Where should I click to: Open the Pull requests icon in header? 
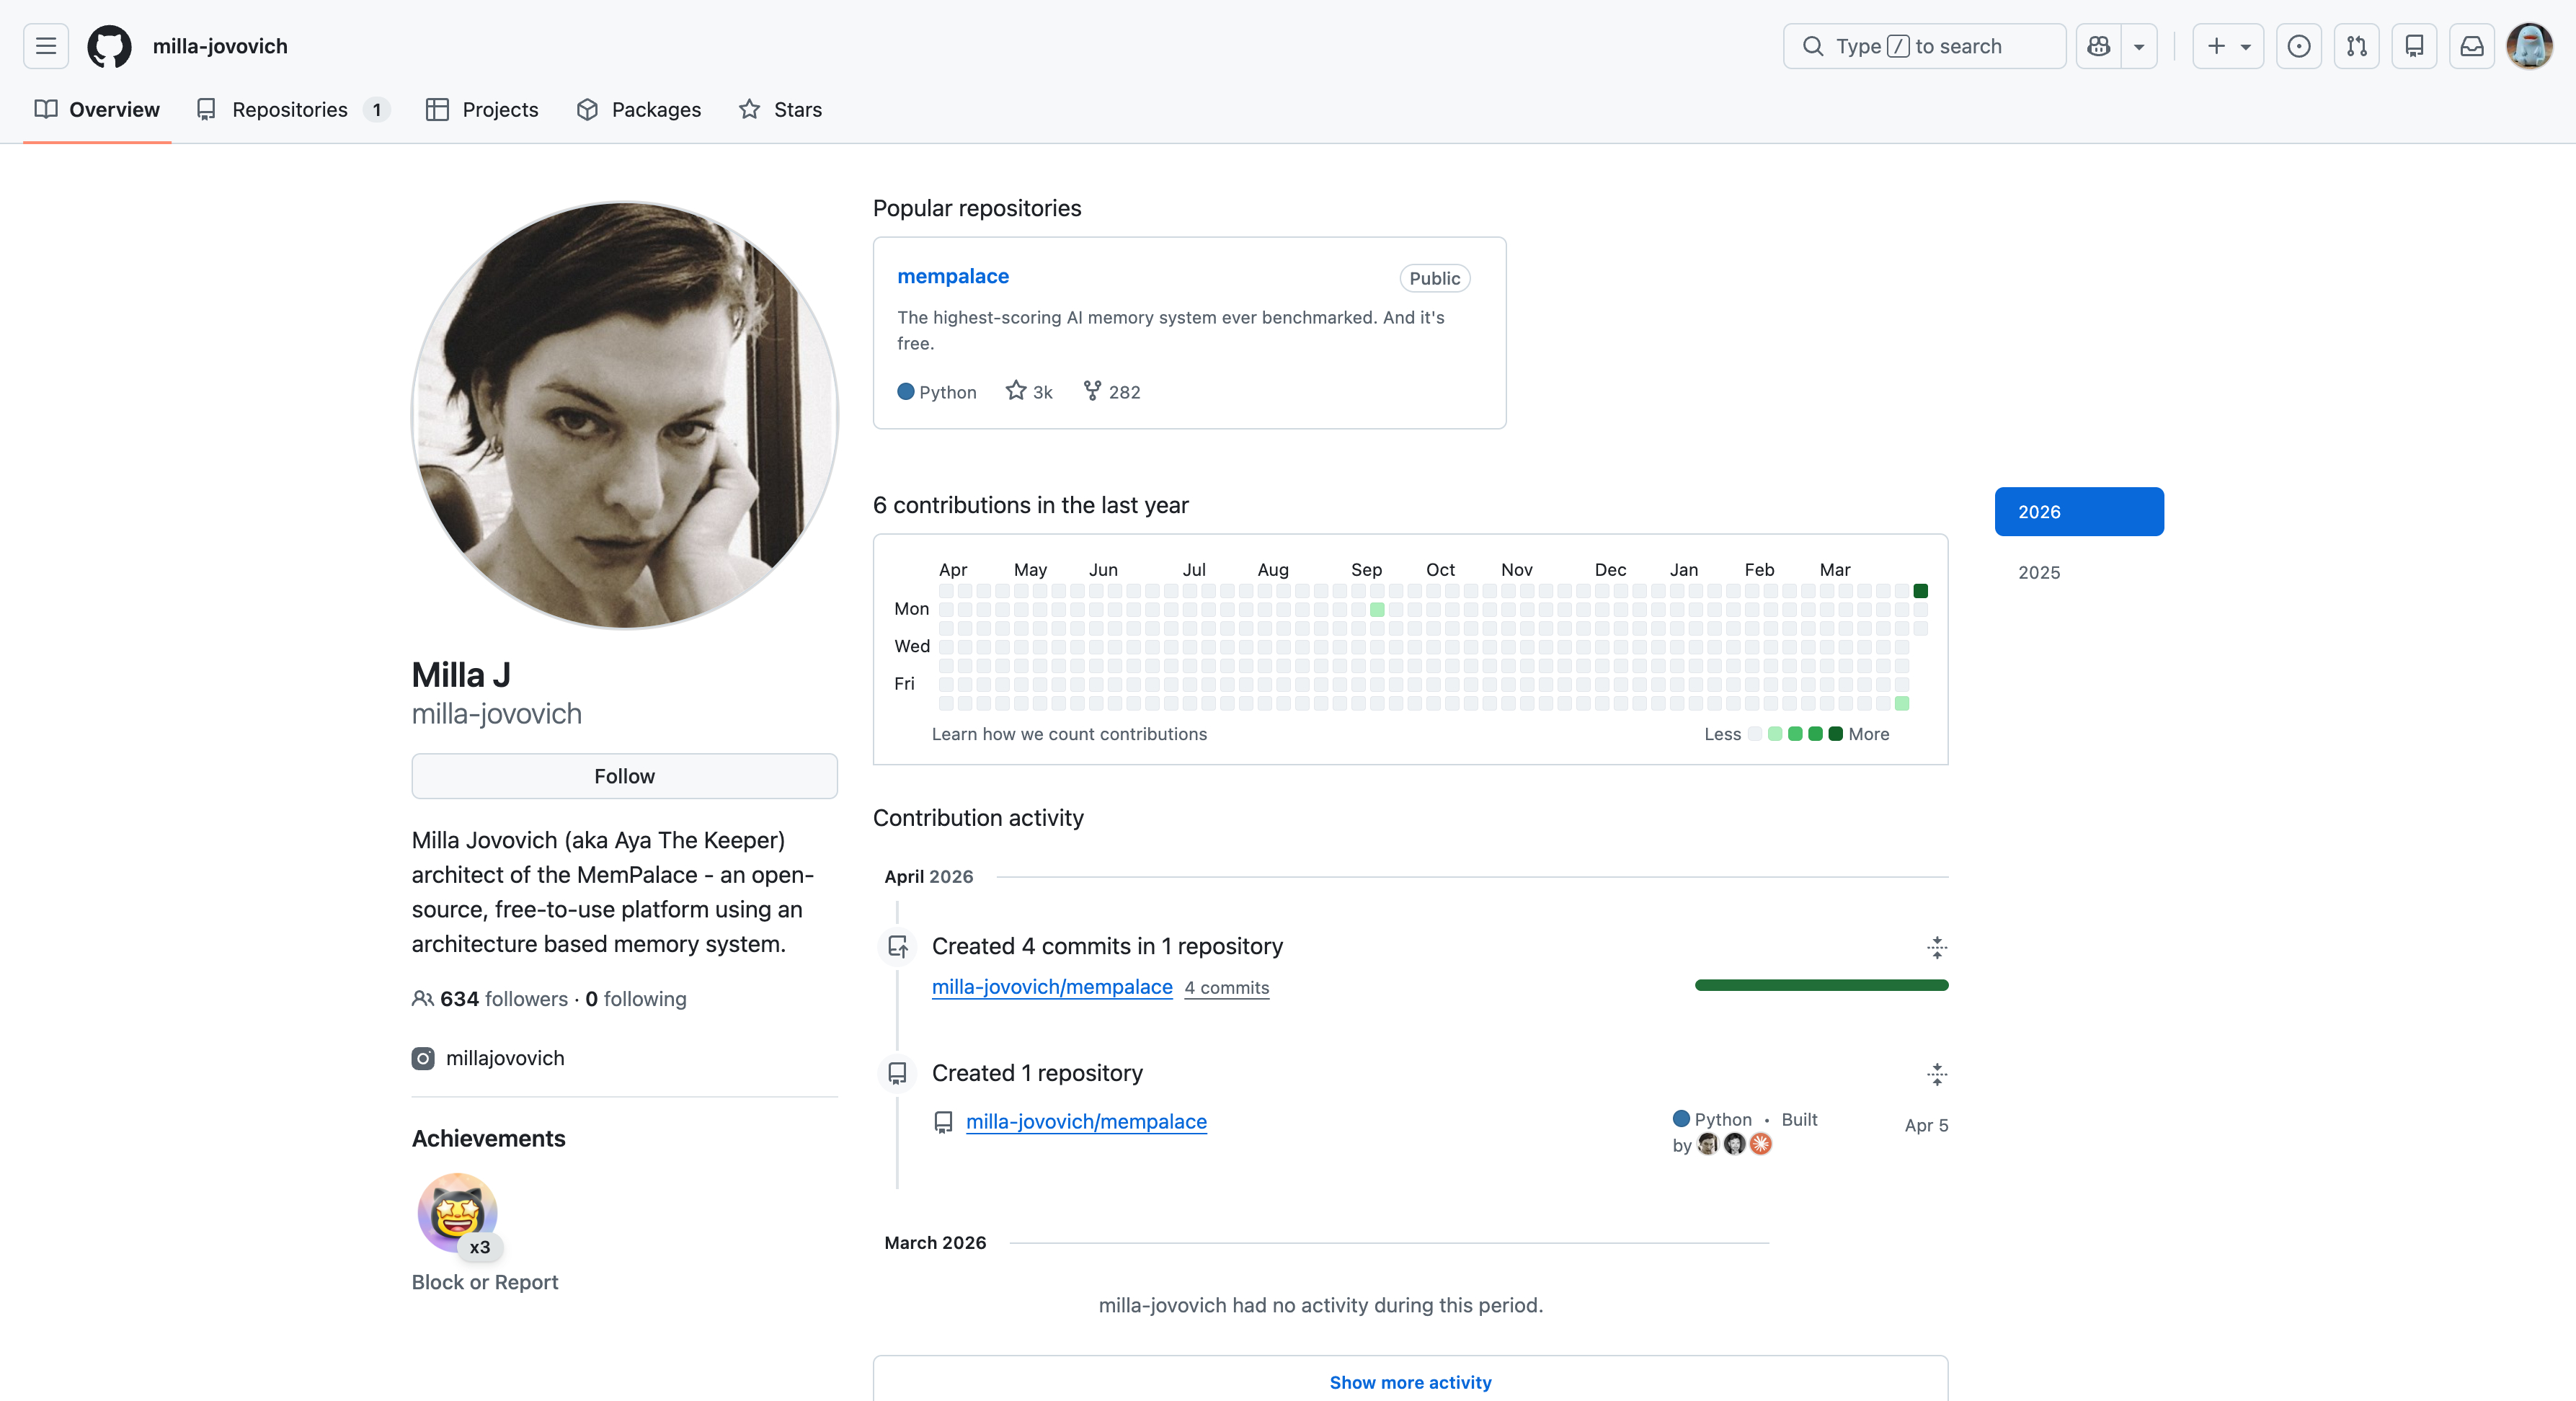point(2357,46)
